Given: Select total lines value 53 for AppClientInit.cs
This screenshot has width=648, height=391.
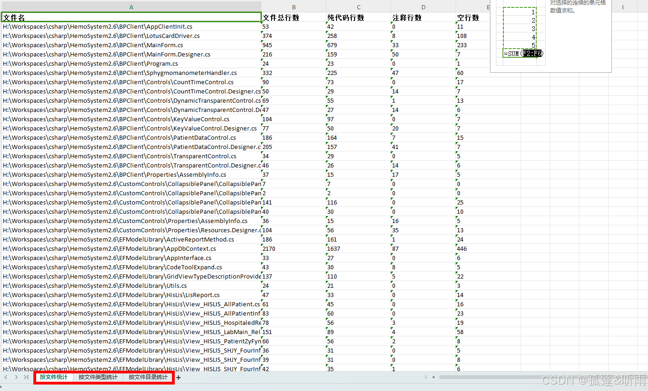Looking at the screenshot, I should (294, 27).
